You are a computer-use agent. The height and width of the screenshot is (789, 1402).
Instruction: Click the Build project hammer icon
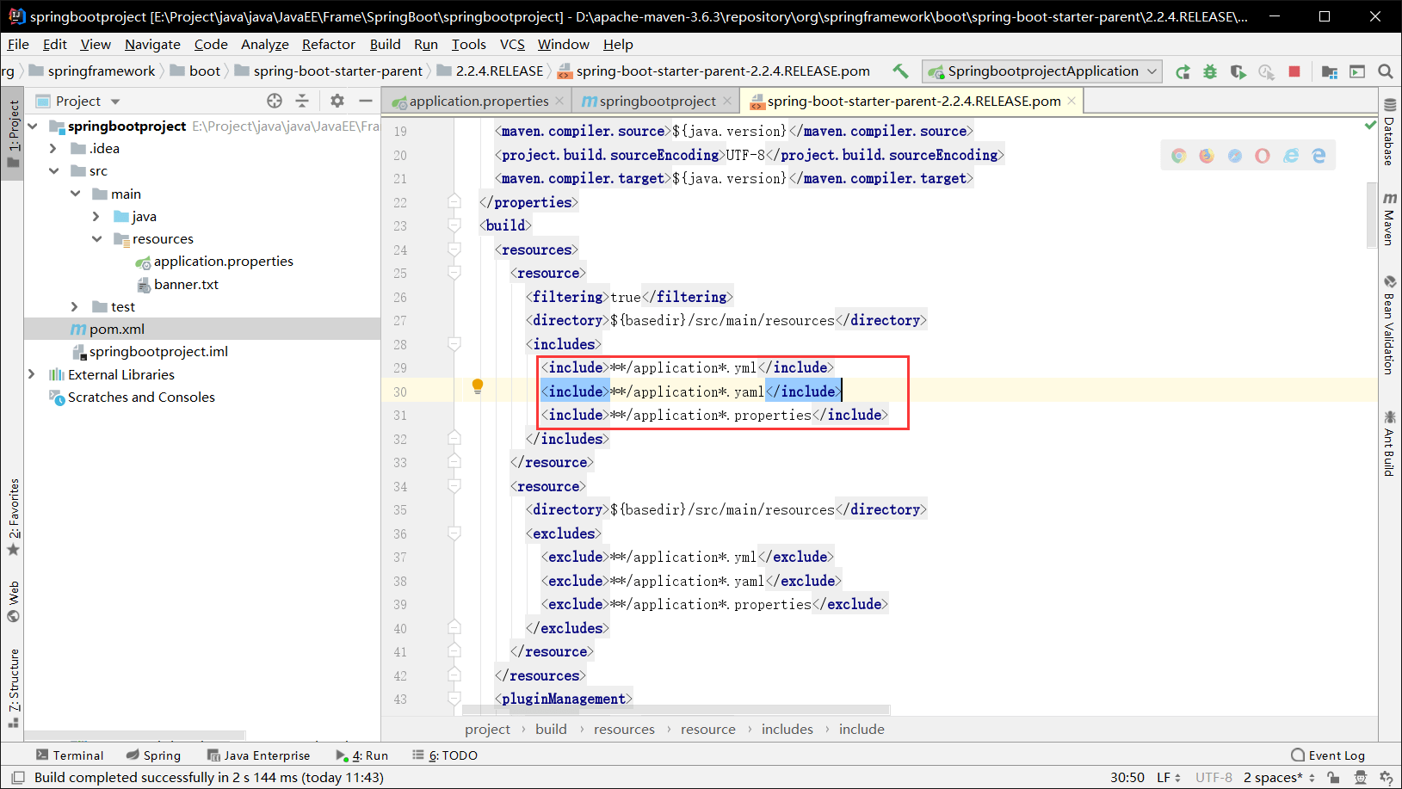[900, 71]
